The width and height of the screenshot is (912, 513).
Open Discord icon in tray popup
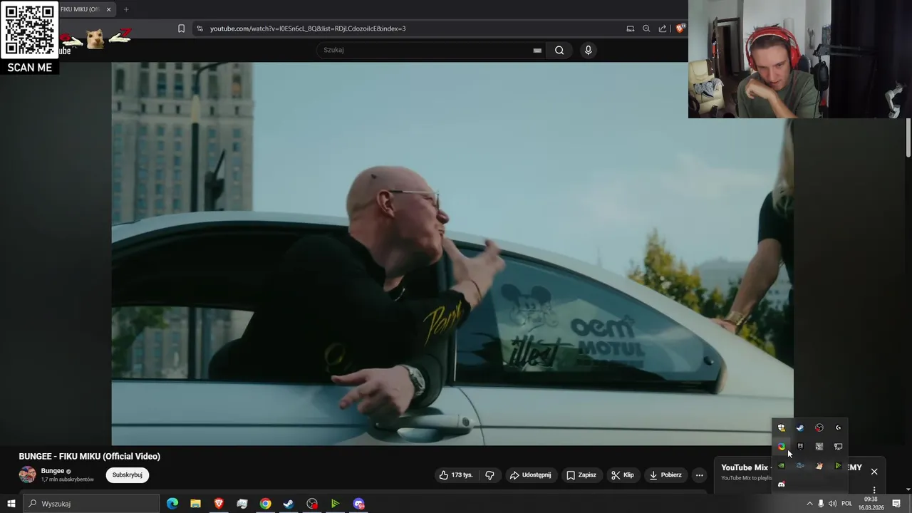[781, 484]
